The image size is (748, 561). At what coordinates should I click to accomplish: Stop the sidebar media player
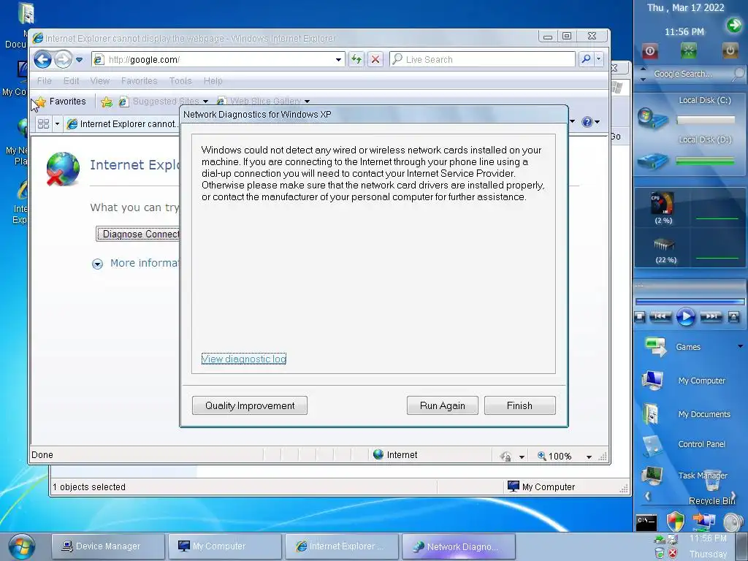(x=640, y=317)
